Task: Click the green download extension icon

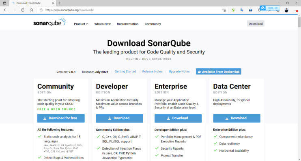Action: pos(233,10)
